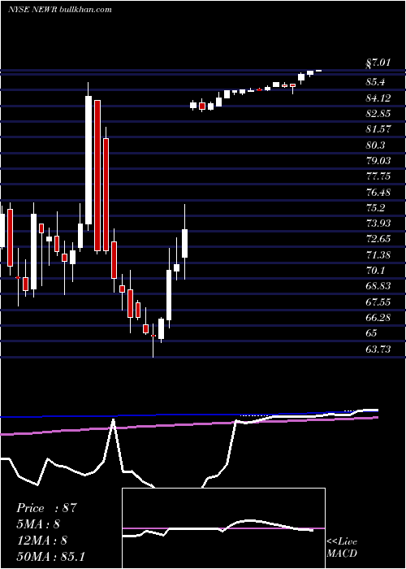Click the 79.03 price axis label
The width and height of the screenshot is (406, 569).
(378, 161)
